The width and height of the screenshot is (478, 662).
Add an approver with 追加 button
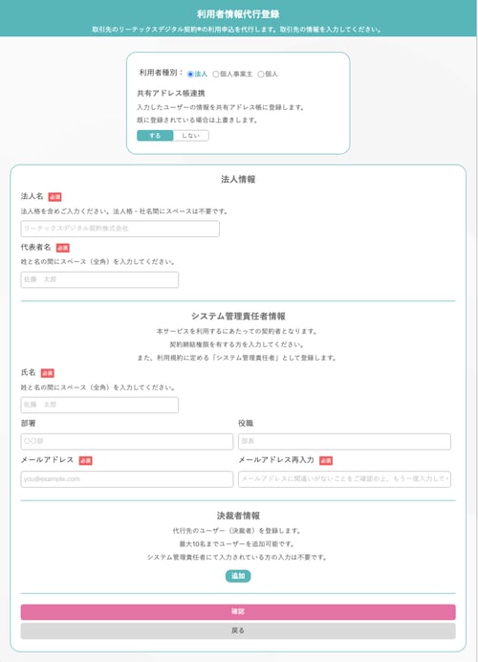tap(238, 576)
